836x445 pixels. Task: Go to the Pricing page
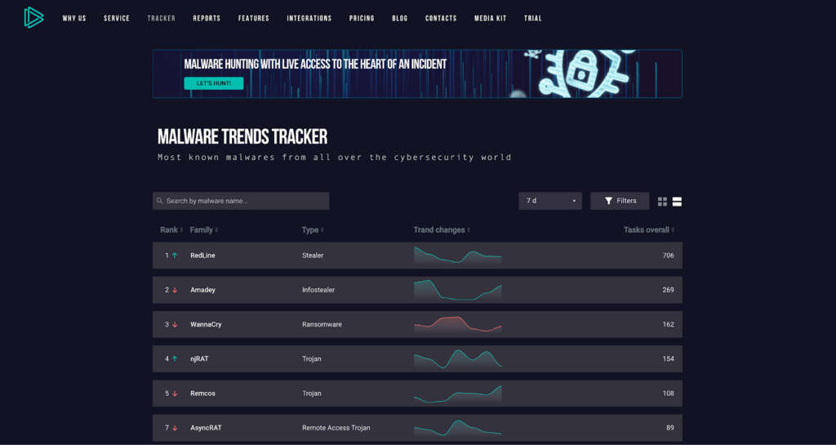point(362,18)
